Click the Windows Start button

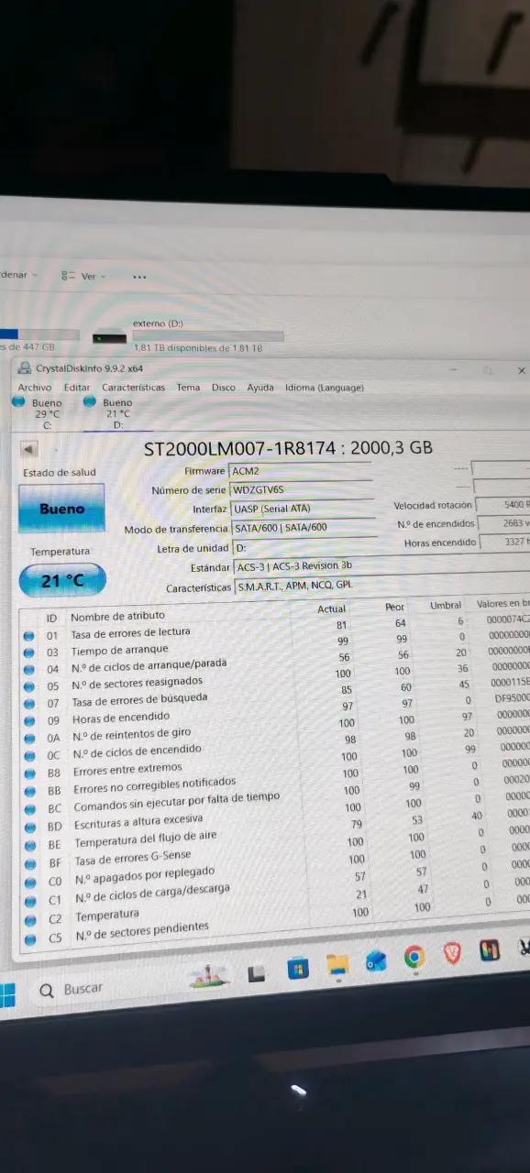click(x=6, y=993)
